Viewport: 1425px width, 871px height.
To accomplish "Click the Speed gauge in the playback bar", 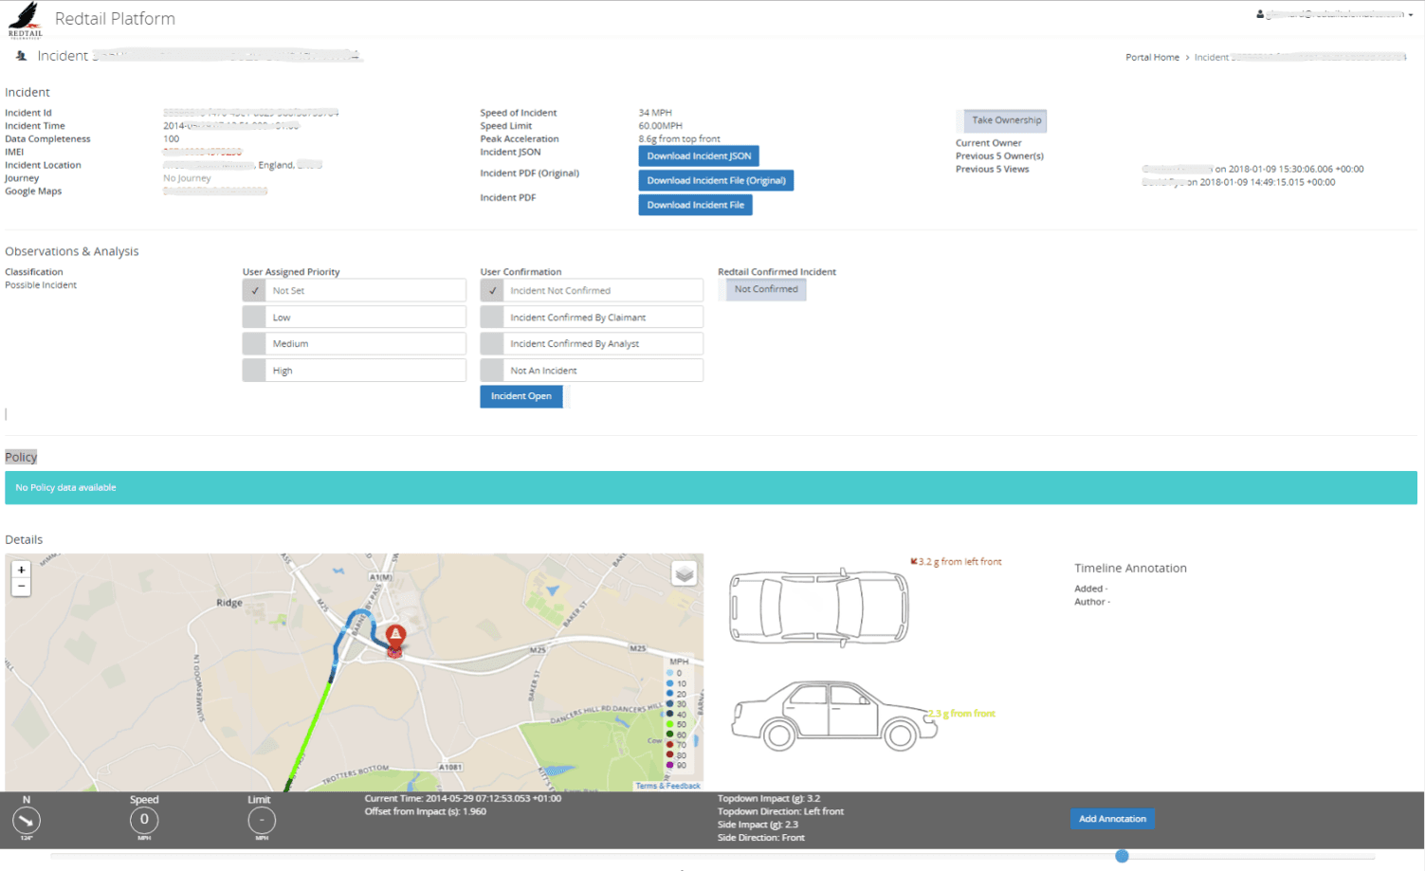I will (144, 820).
